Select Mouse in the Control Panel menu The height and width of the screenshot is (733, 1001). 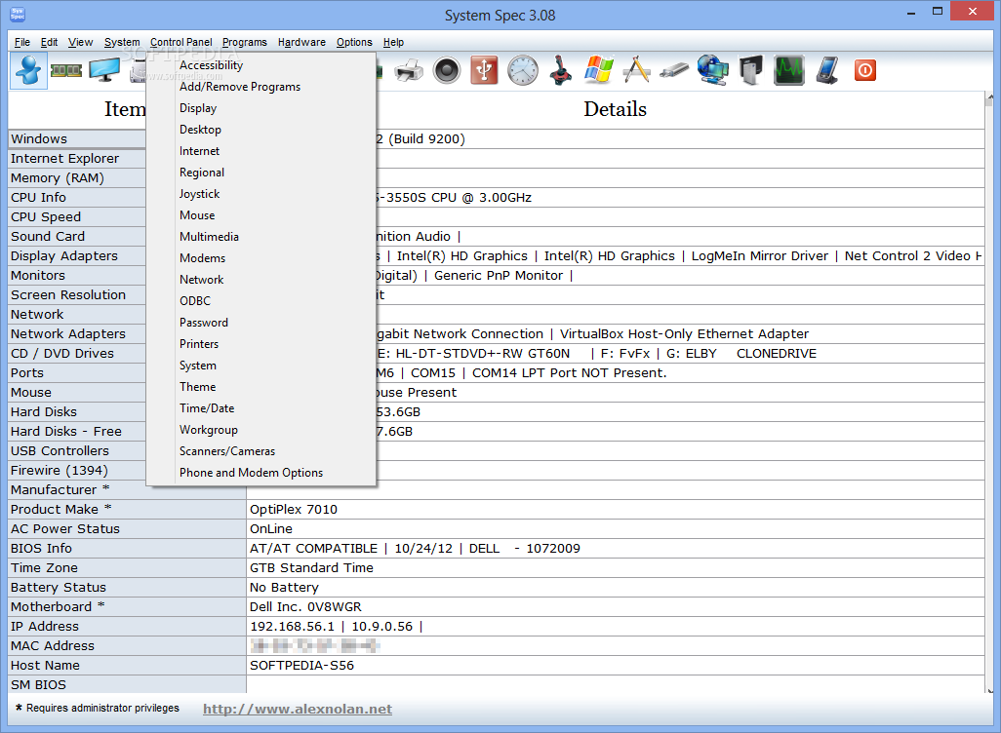pos(261,215)
